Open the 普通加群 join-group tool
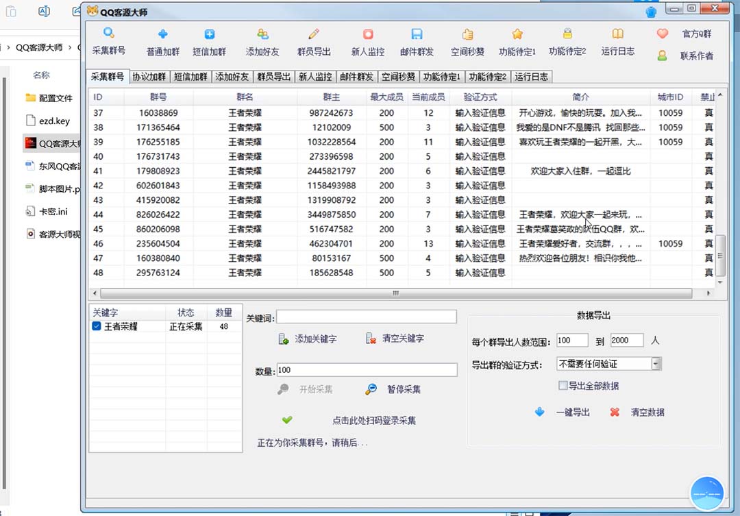 coord(162,38)
